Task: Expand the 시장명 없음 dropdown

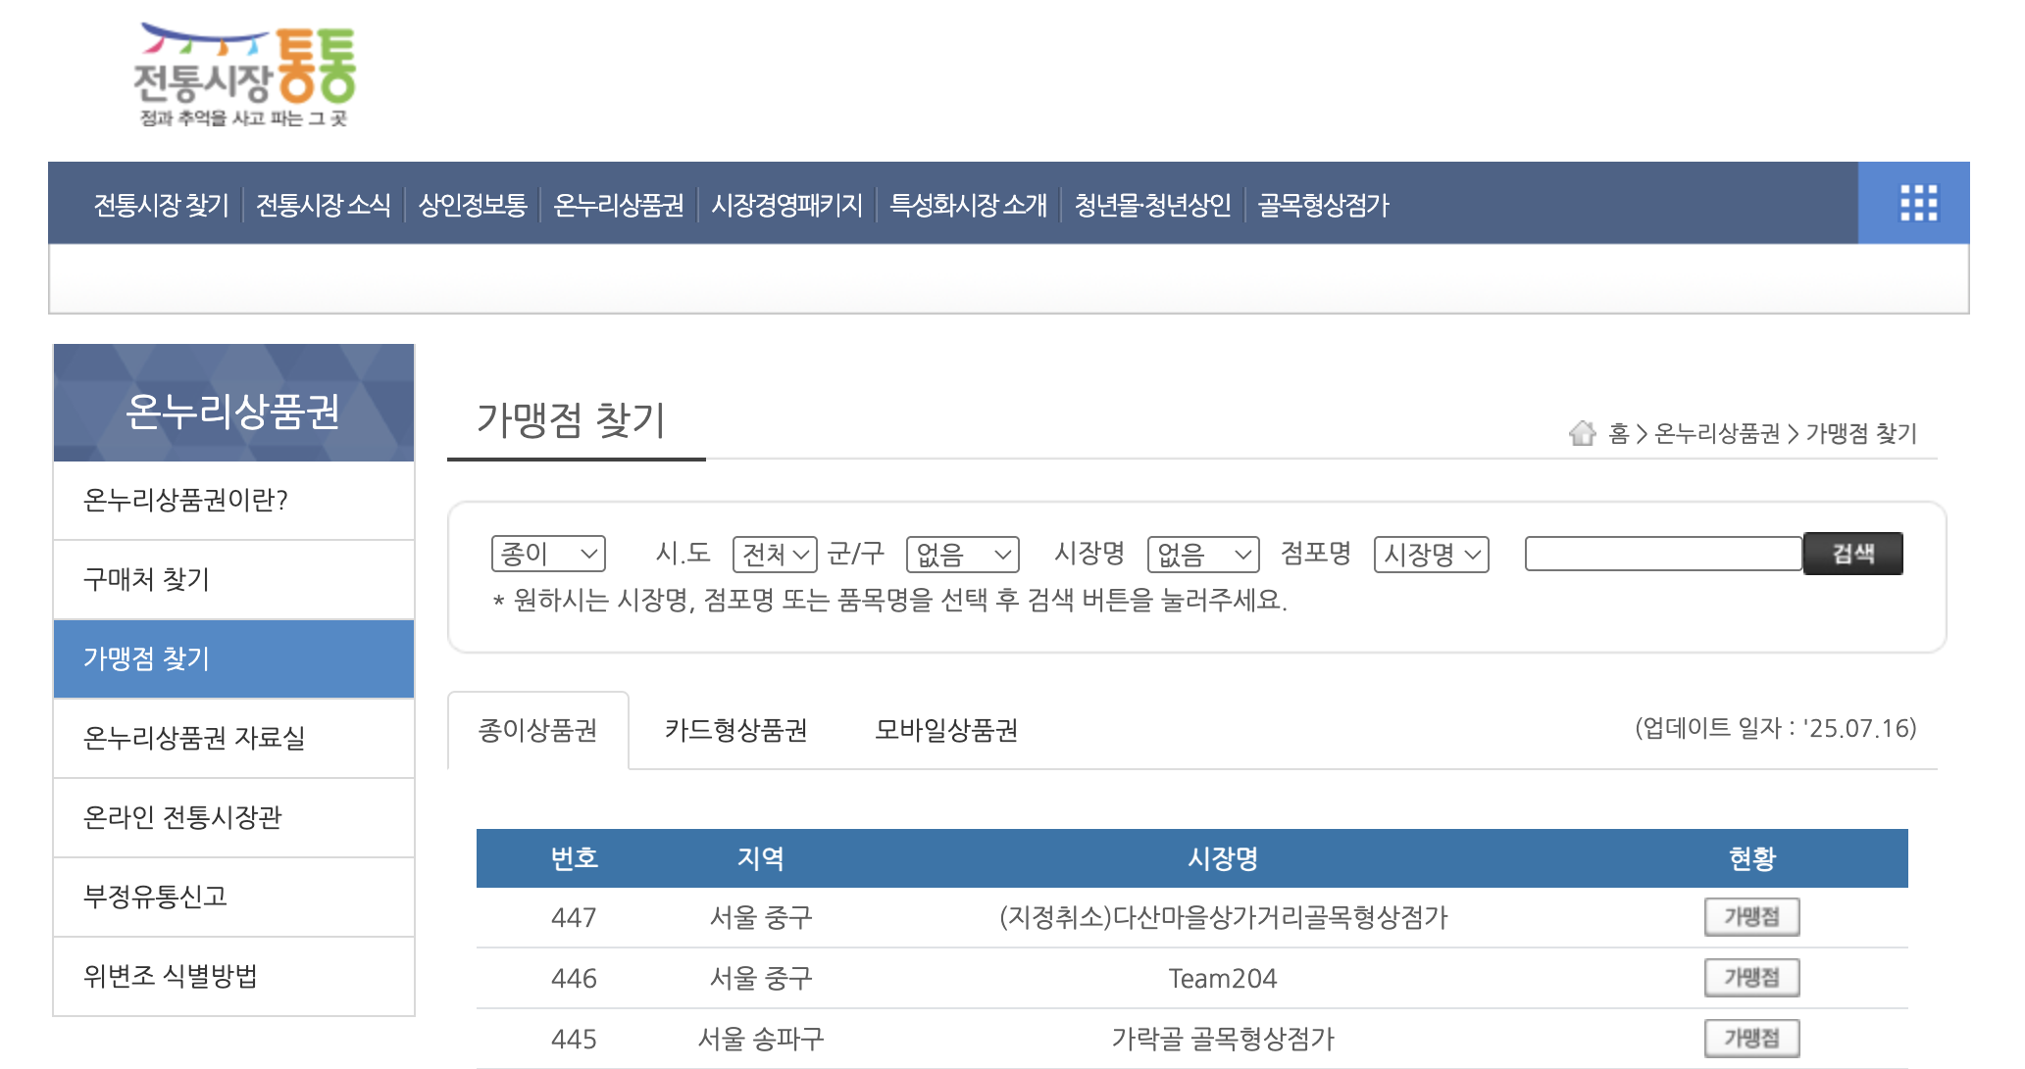Action: pos(1203,554)
